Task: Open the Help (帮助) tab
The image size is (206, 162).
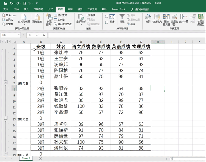Action: click(104, 9)
